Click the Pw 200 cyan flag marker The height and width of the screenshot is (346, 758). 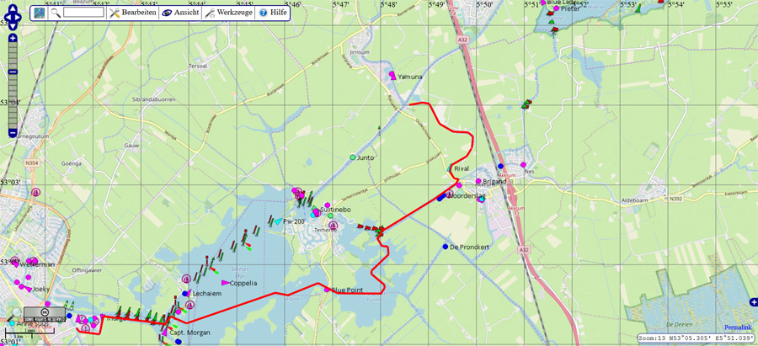(277, 221)
